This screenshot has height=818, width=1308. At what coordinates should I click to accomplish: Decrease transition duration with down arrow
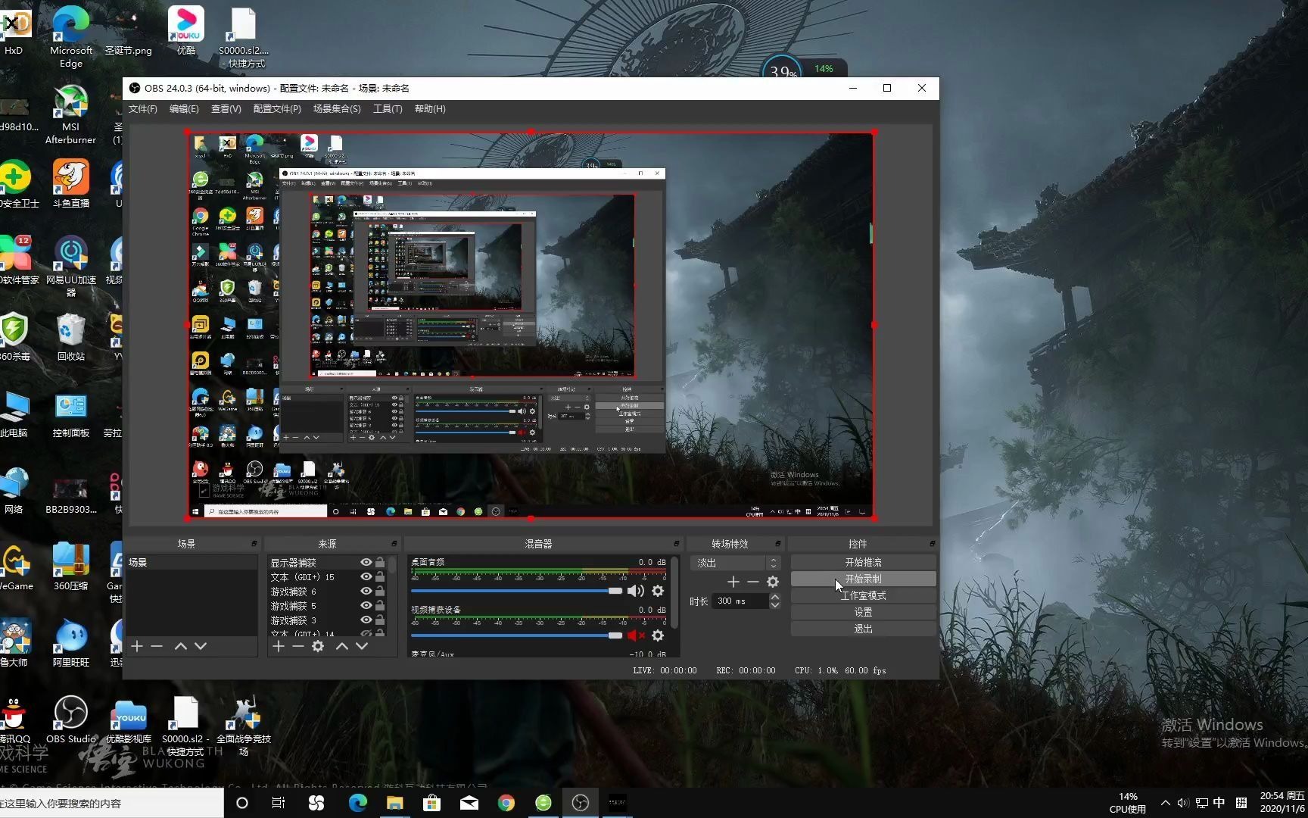pyautogui.click(x=774, y=605)
